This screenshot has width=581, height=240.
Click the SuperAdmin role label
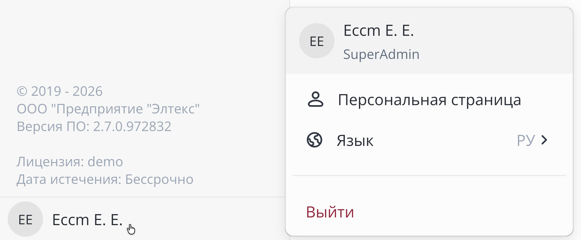[381, 54]
